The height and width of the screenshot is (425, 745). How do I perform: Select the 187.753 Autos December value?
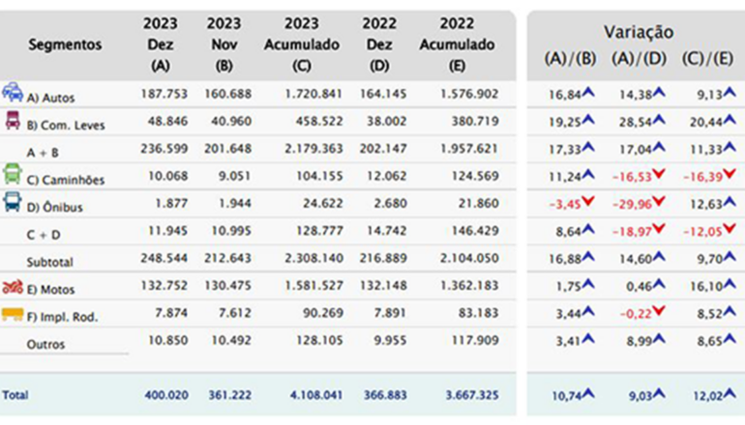[x=160, y=95]
